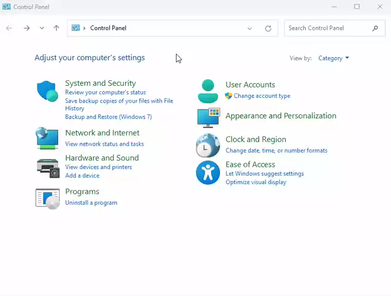Open Change account type link
Screen dimensions: 391x296
click(262, 96)
